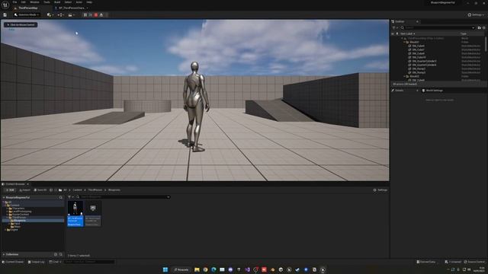Click the asset filter icon
Image resolution: width=488 pixels, height=274 pixels.
tap(70, 197)
